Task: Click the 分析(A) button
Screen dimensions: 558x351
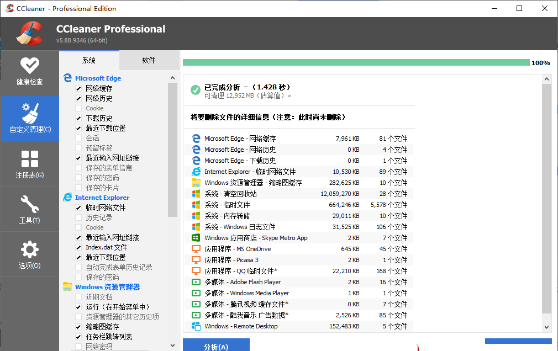Action: 215,346
